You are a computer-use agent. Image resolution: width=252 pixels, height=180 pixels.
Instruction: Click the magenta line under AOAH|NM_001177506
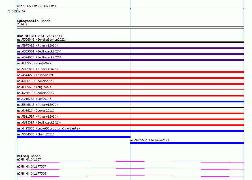point(130,176)
